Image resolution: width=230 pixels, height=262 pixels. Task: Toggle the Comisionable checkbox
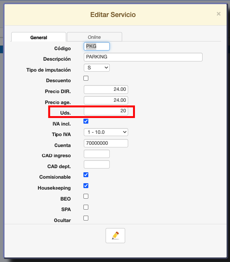tap(86, 175)
